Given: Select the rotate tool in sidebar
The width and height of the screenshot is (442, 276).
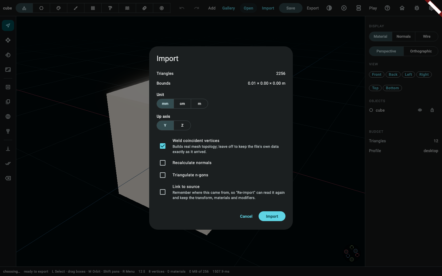Looking at the screenshot, I should tap(8, 55).
